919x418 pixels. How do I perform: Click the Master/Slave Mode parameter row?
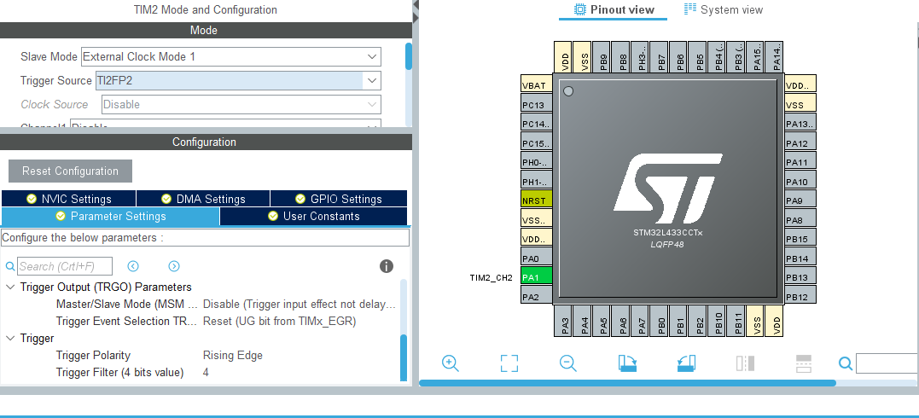226,305
